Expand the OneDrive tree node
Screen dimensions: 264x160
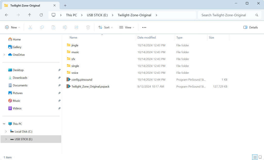pos(4,55)
